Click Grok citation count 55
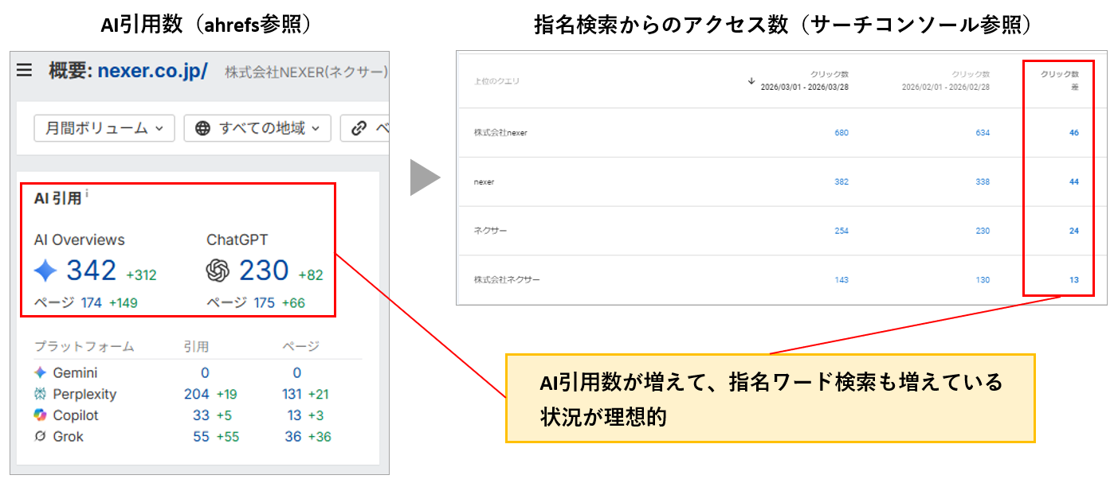 tap(201, 437)
